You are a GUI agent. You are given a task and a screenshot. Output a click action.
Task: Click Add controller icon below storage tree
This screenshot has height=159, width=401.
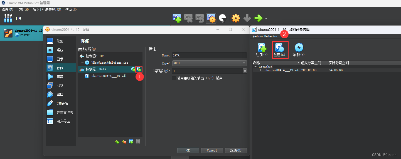[x=117, y=142]
